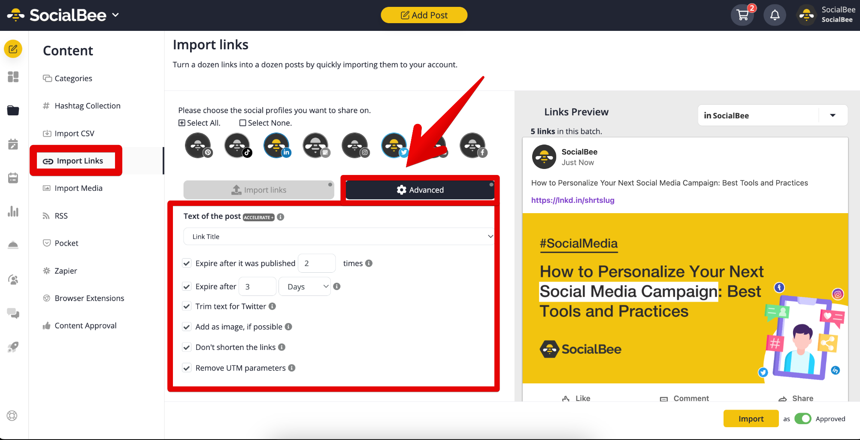This screenshot has width=860, height=440.
Task: Click the yellow post preview image
Action: coord(685,298)
